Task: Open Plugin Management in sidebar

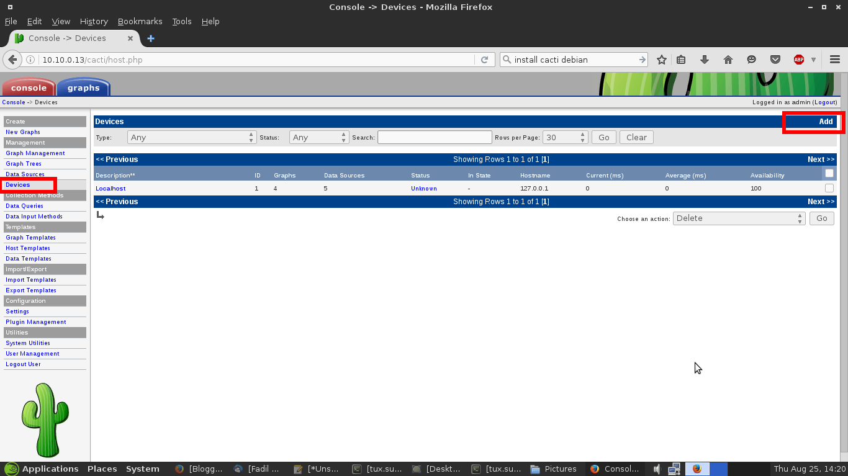Action: pyautogui.click(x=35, y=322)
